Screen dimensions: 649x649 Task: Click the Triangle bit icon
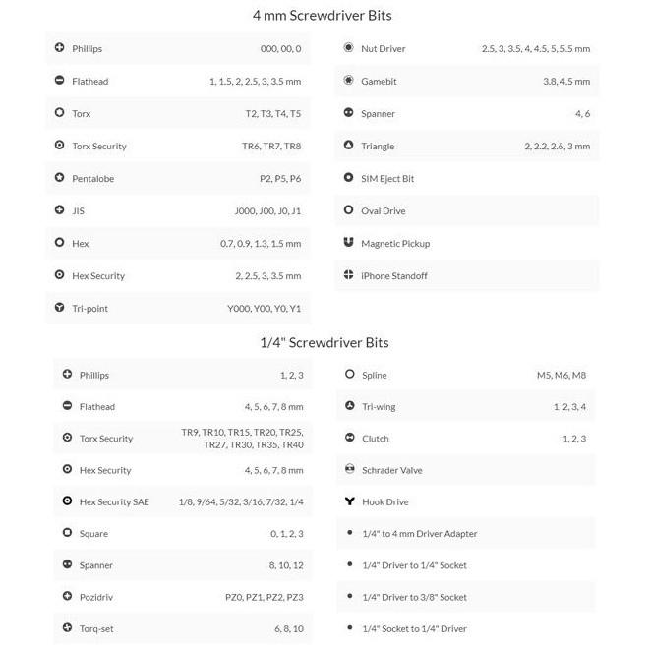(348, 146)
